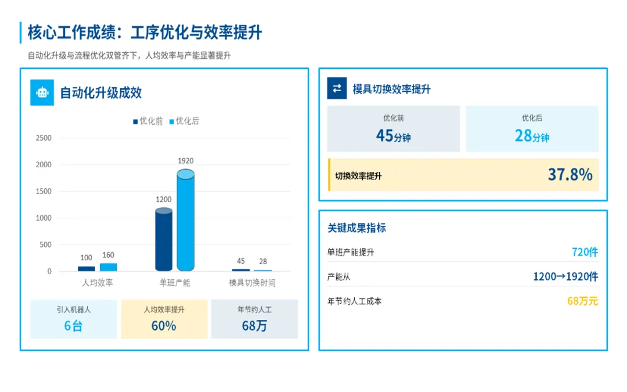Click the 单班产能提升 row label
The image size is (627, 392).
(x=351, y=253)
